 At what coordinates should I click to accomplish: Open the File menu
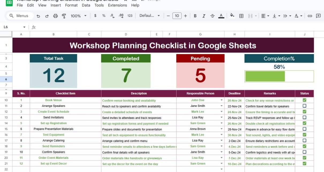[20, 5]
